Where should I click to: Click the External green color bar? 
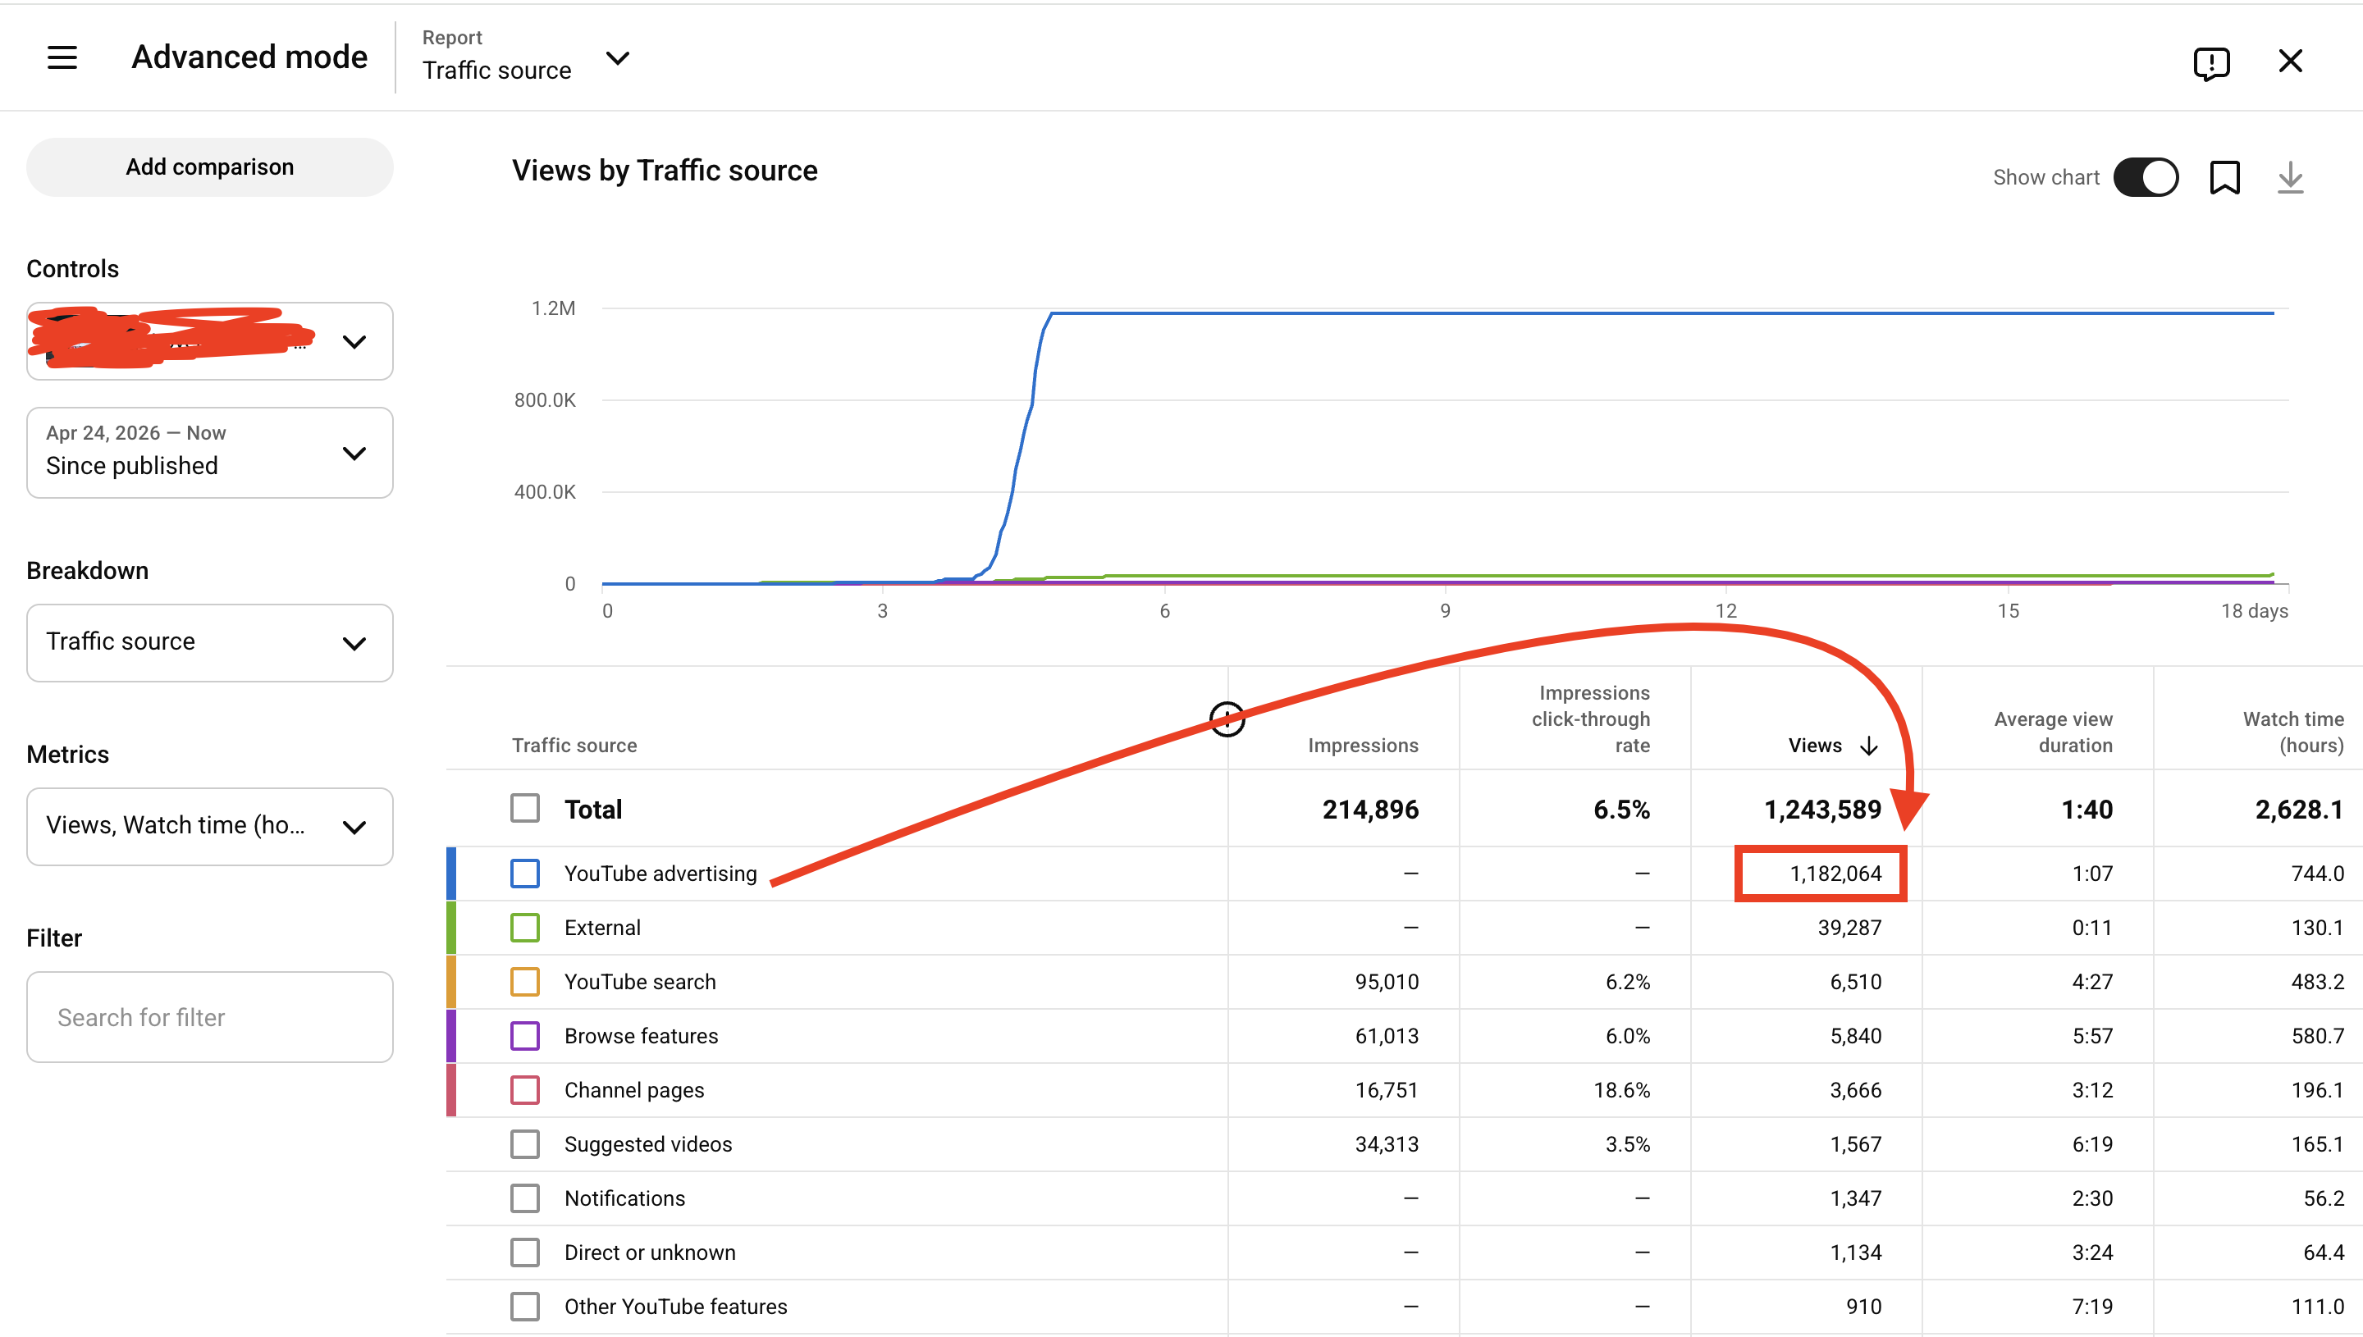451,928
